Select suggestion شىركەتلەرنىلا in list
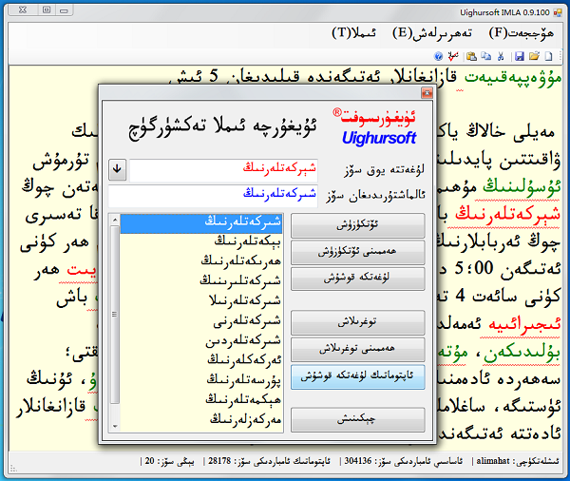The image size is (570, 481). point(201,301)
